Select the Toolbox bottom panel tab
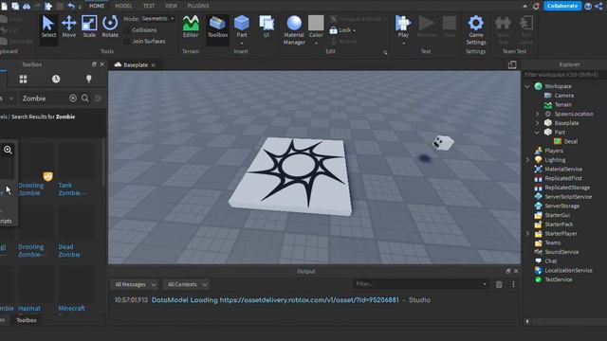The width and height of the screenshot is (607, 341). pyautogui.click(x=27, y=320)
